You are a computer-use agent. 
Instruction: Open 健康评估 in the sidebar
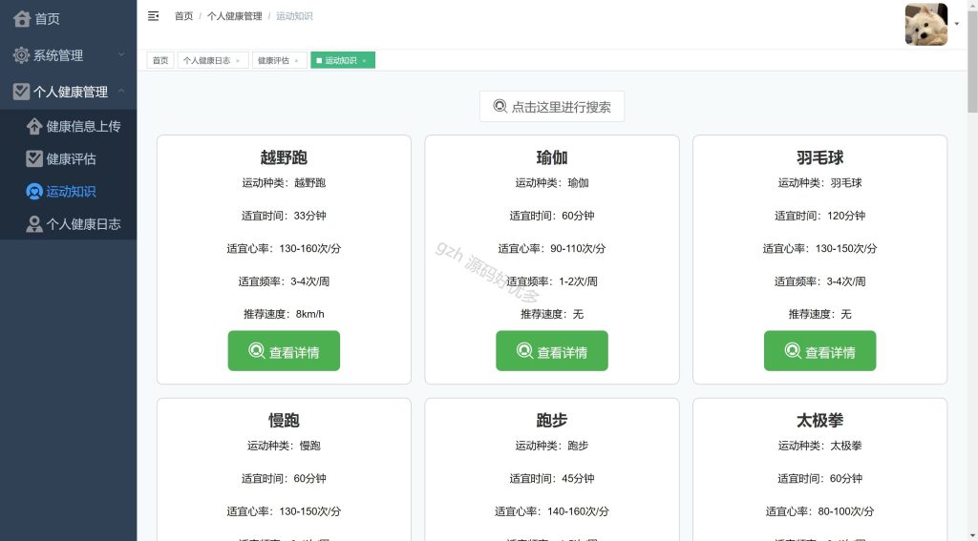[69, 159]
